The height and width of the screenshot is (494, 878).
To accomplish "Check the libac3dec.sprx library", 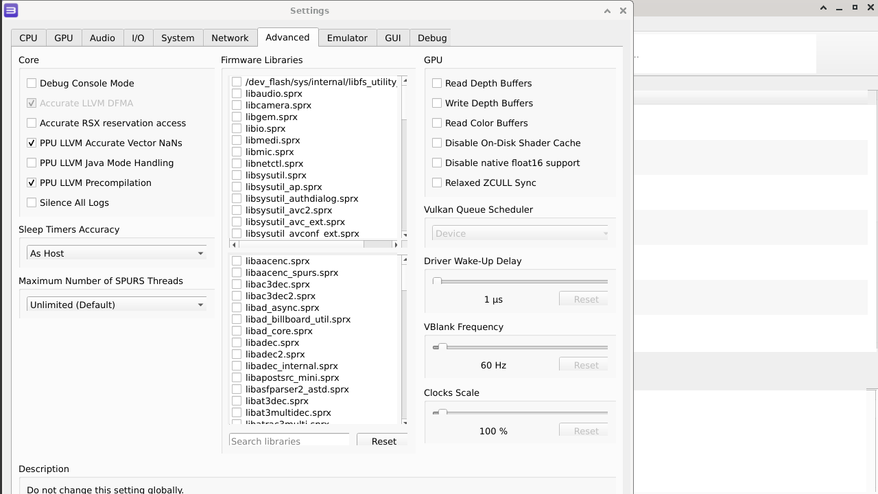I will coord(237,284).
